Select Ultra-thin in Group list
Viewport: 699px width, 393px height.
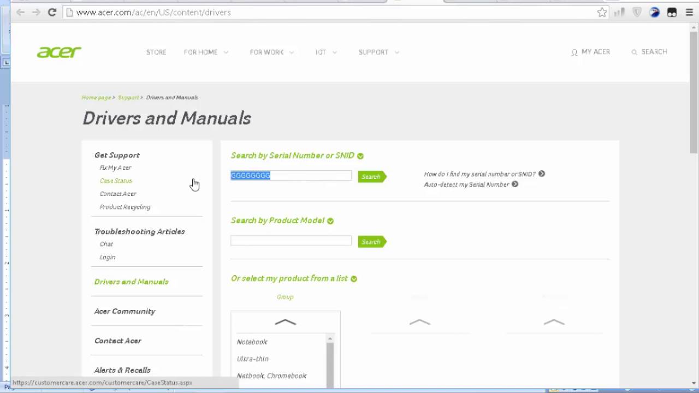point(253,359)
